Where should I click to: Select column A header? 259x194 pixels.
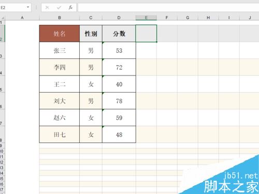pos(22,18)
